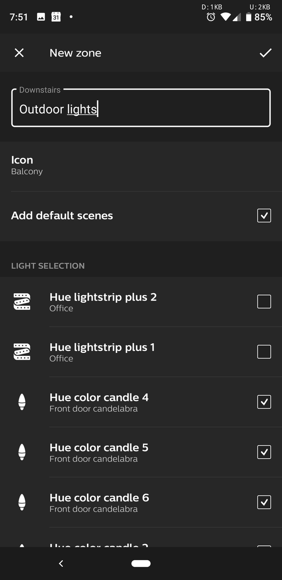Dismiss the New zone screen with the X
The height and width of the screenshot is (580, 282).
pyautogui.click(x=19, y=53)
